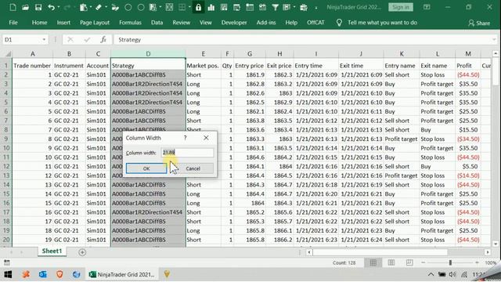Click OK in Column Width dialog
The image size is (501, 282).
(146, 168)
